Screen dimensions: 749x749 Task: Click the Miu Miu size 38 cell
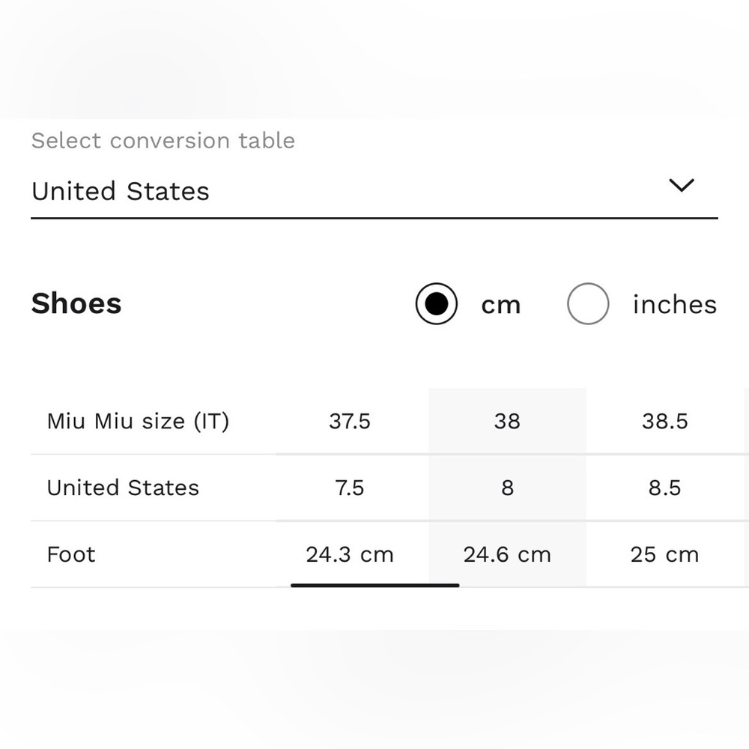pyautogui.click(x=507, y=422)
